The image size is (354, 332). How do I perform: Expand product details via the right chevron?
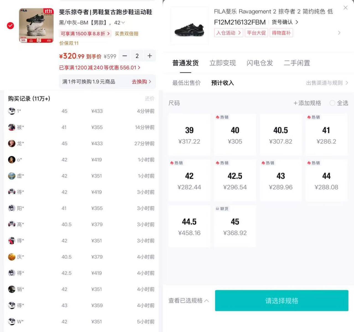(339, 33)
